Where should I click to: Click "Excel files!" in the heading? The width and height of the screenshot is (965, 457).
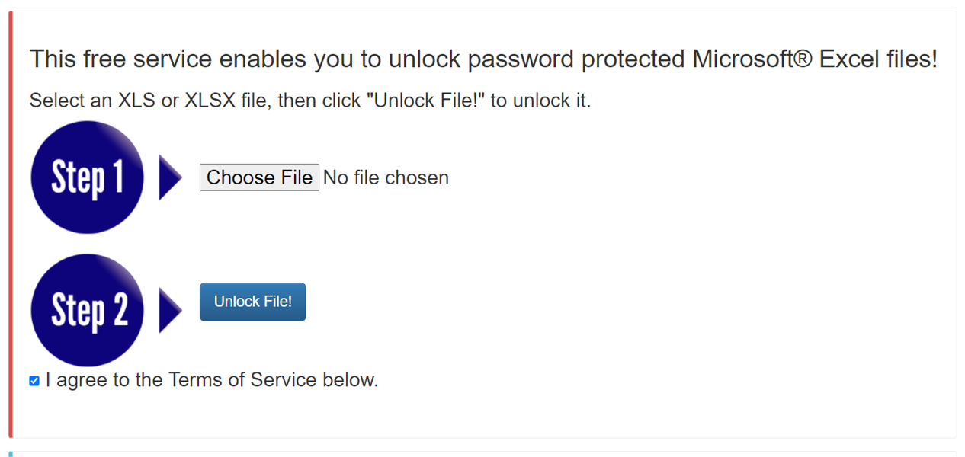click(x=878, y=59)
